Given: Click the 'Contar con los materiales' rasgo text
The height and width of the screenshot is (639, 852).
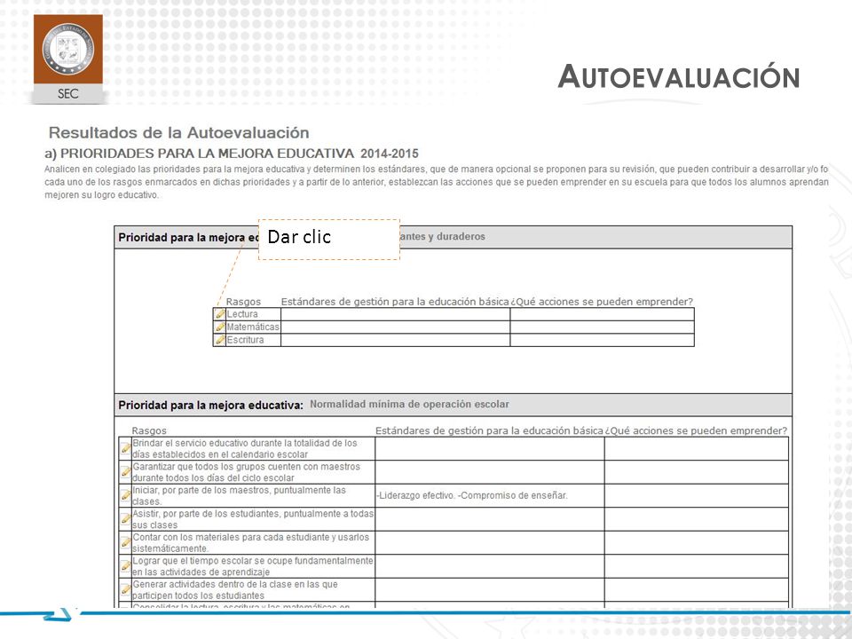Looking at the screenshot, I should pos(250,542).
